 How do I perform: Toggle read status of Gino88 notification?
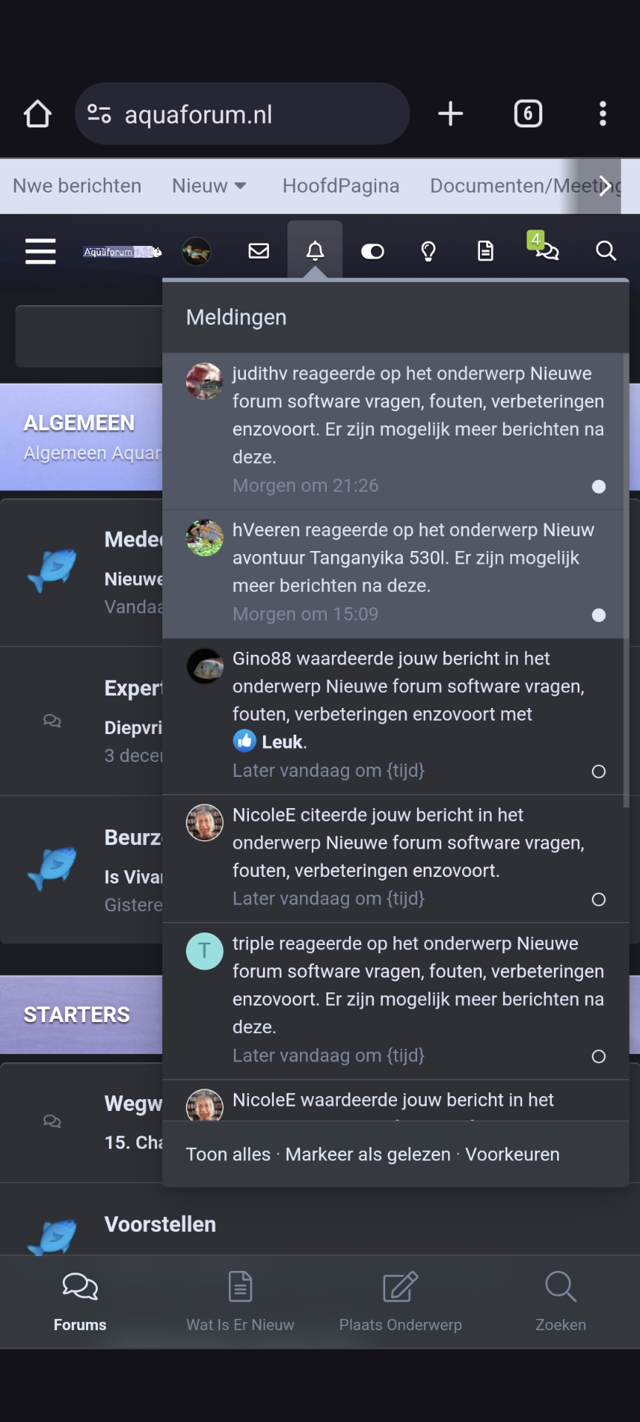(x=599, y=772)
